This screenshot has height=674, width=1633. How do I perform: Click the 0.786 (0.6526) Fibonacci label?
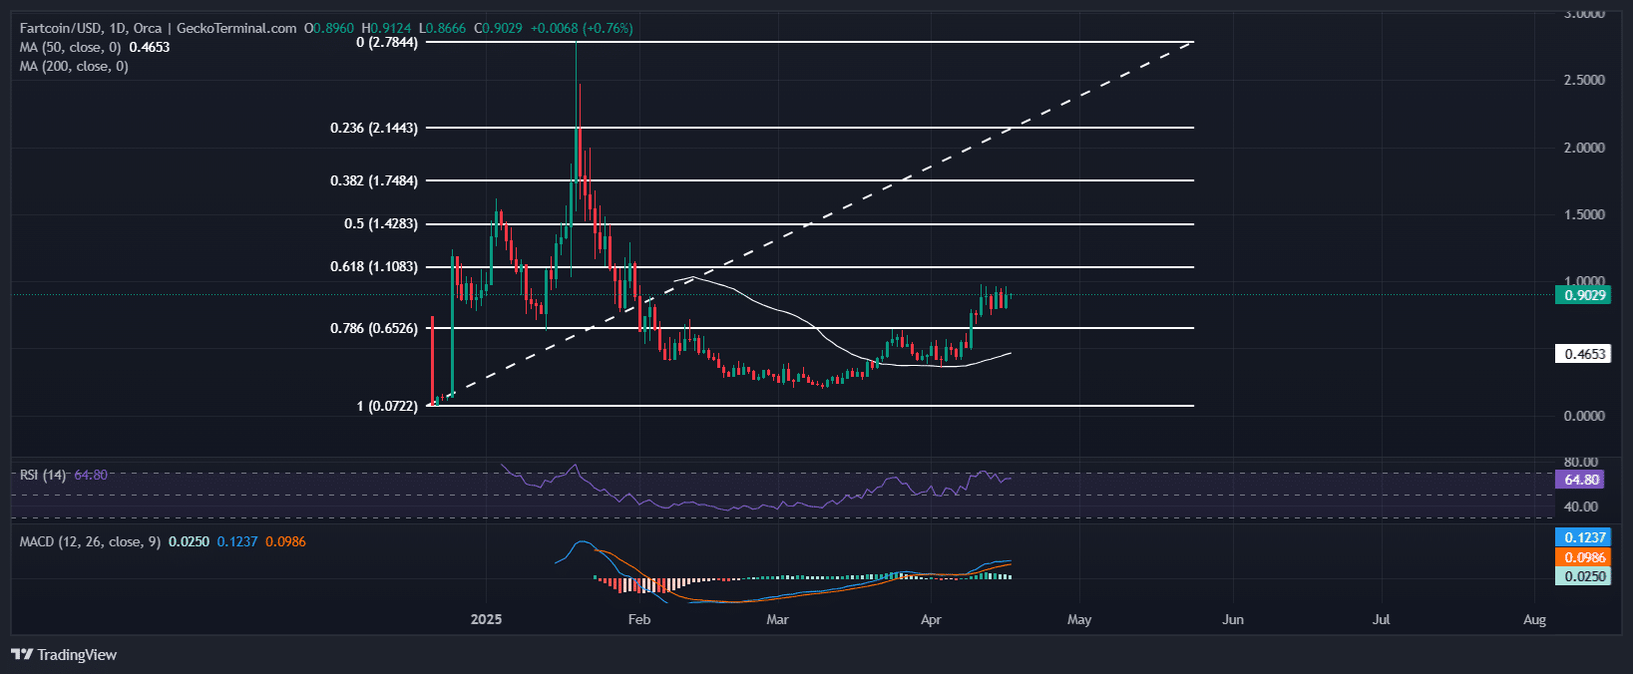point(374,328)
